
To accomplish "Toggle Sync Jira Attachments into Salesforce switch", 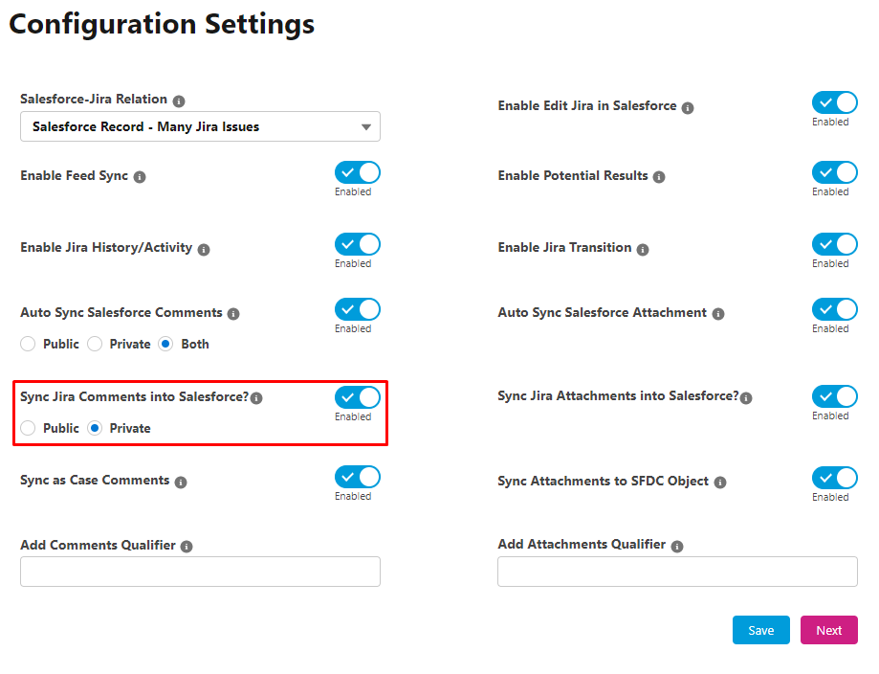I will coord(835,396).
